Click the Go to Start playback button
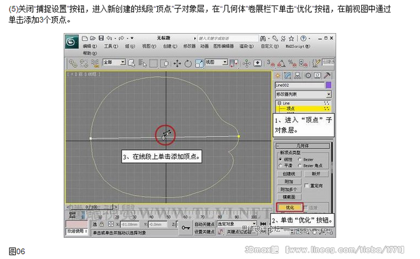The width and height of the screenshot is (420, 259). (x=263, y=224)
